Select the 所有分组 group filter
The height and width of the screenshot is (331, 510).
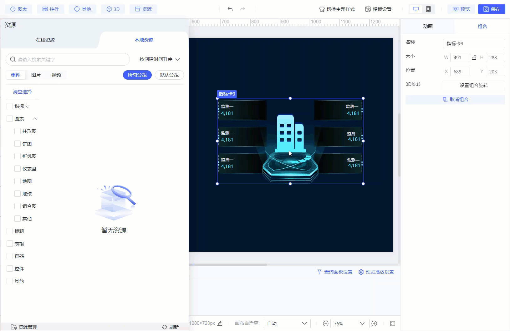[x=137, y=75]
